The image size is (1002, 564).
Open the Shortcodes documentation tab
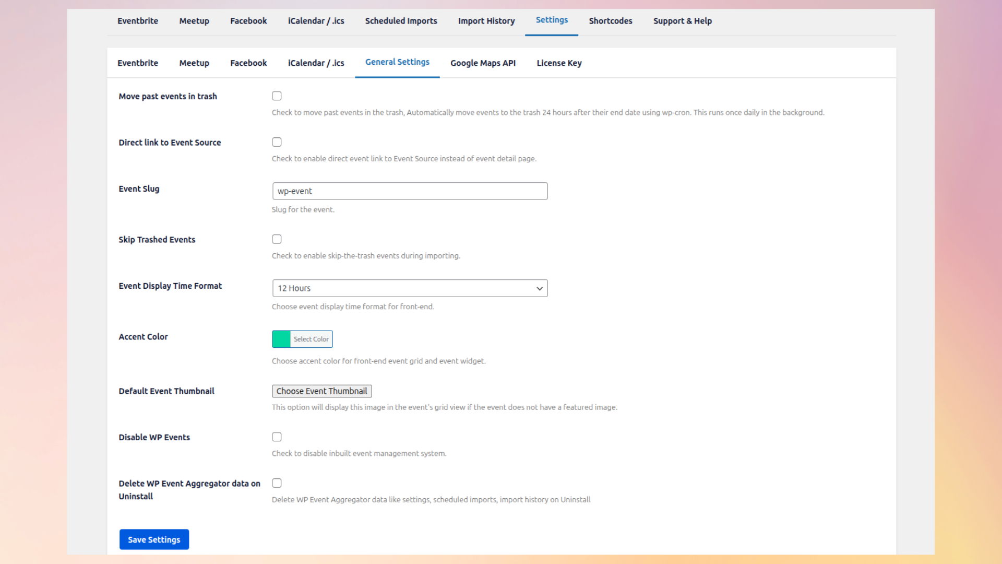tap(611, 21)
